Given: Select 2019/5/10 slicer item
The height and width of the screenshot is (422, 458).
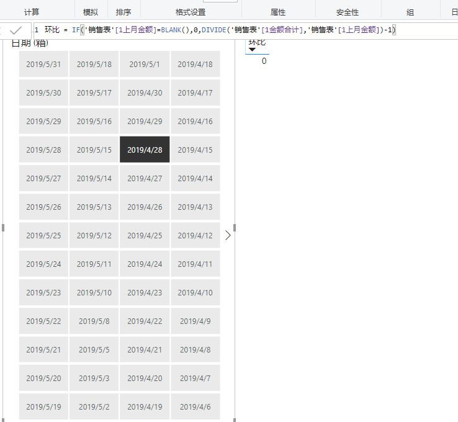Looking at the screenshot, I should tap(94, 292).
